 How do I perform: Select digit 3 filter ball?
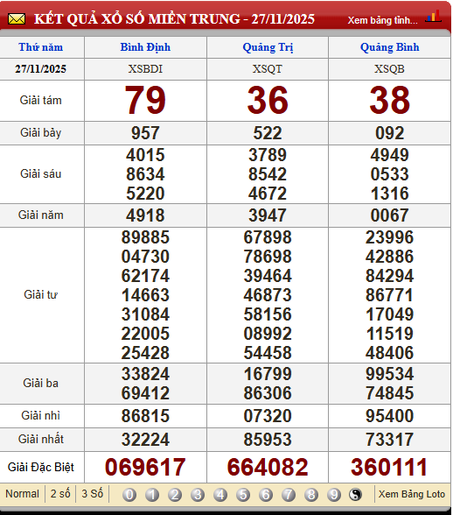(x=198, y=495)
